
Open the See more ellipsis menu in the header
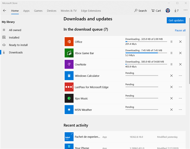(185, 10)
